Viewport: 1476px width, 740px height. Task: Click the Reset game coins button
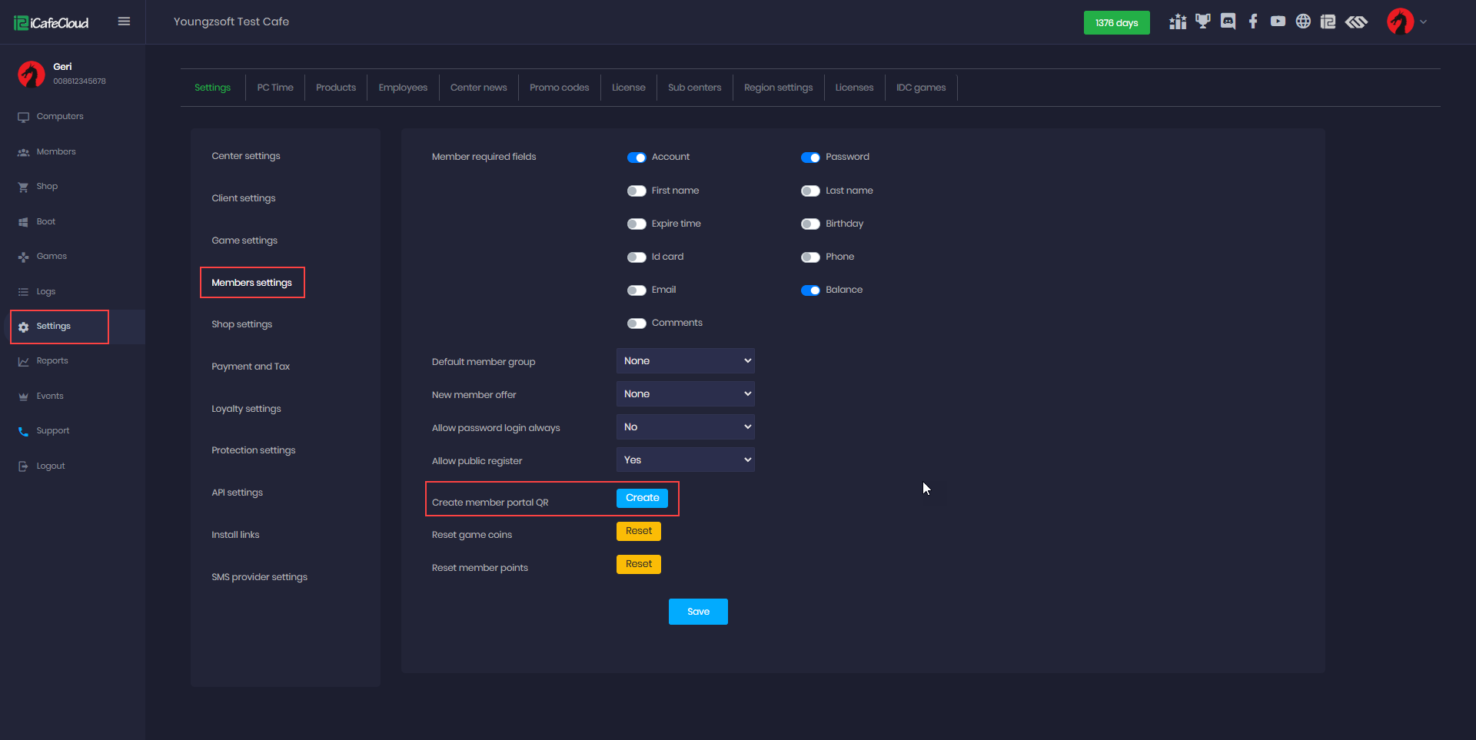pos(638,531)
